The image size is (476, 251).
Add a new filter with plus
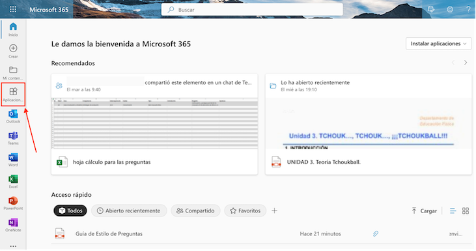tap(274, 211)
